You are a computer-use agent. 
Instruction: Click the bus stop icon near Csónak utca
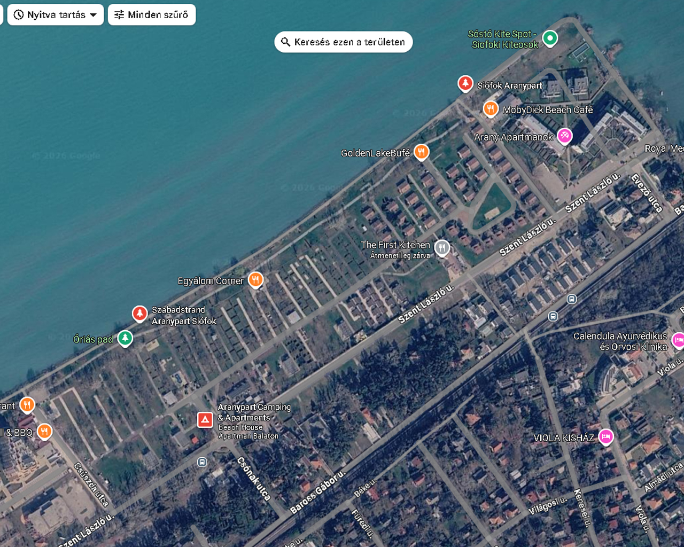[202, 463]
